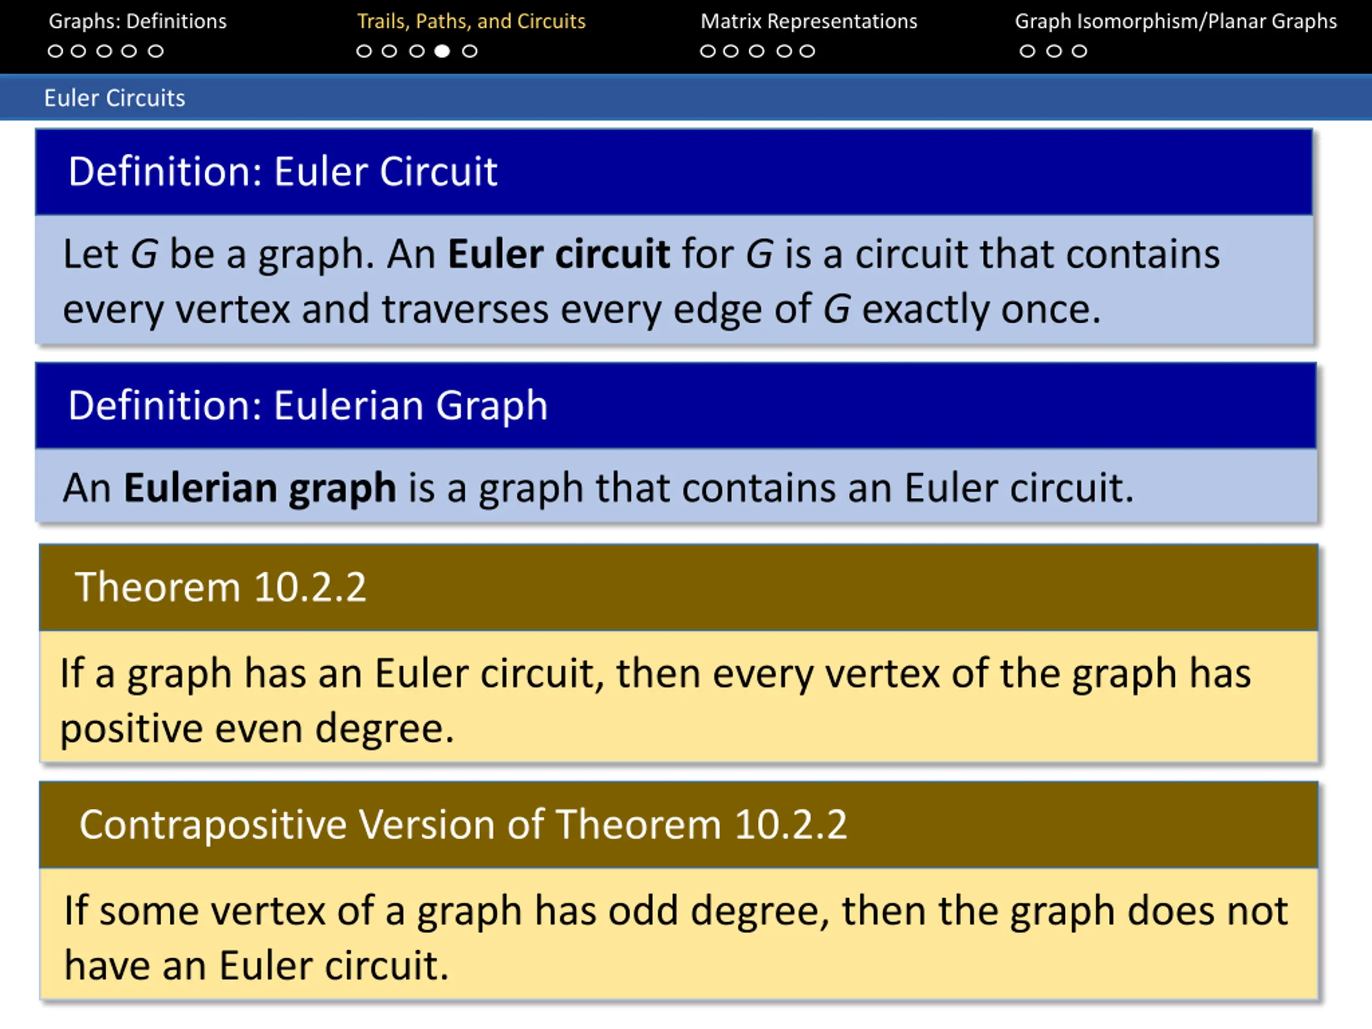The height and width of the screenshot is (1029, 1372).
Task: Go to Matrix Representations section
Action: coord(809,22)
